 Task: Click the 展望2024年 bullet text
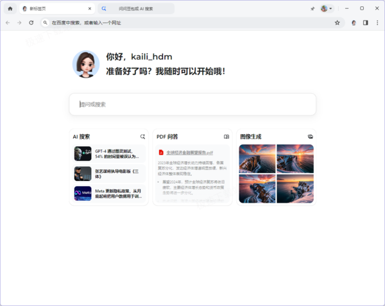click(193, 187)
